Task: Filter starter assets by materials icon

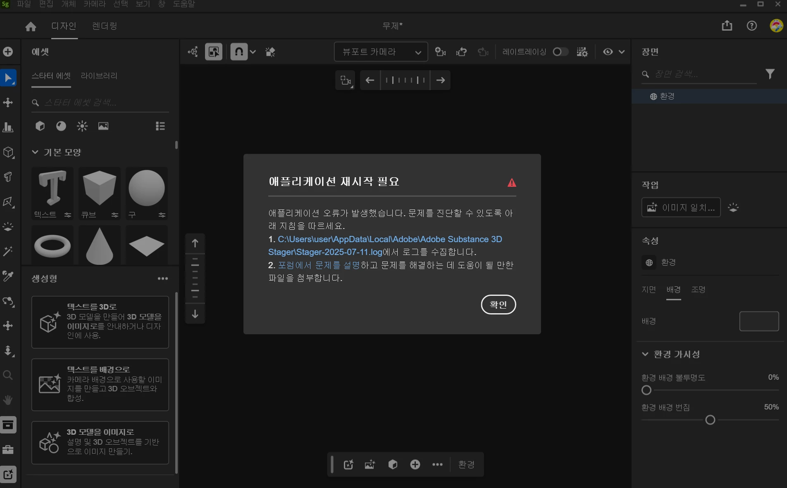Action: (x=61, y=126)
